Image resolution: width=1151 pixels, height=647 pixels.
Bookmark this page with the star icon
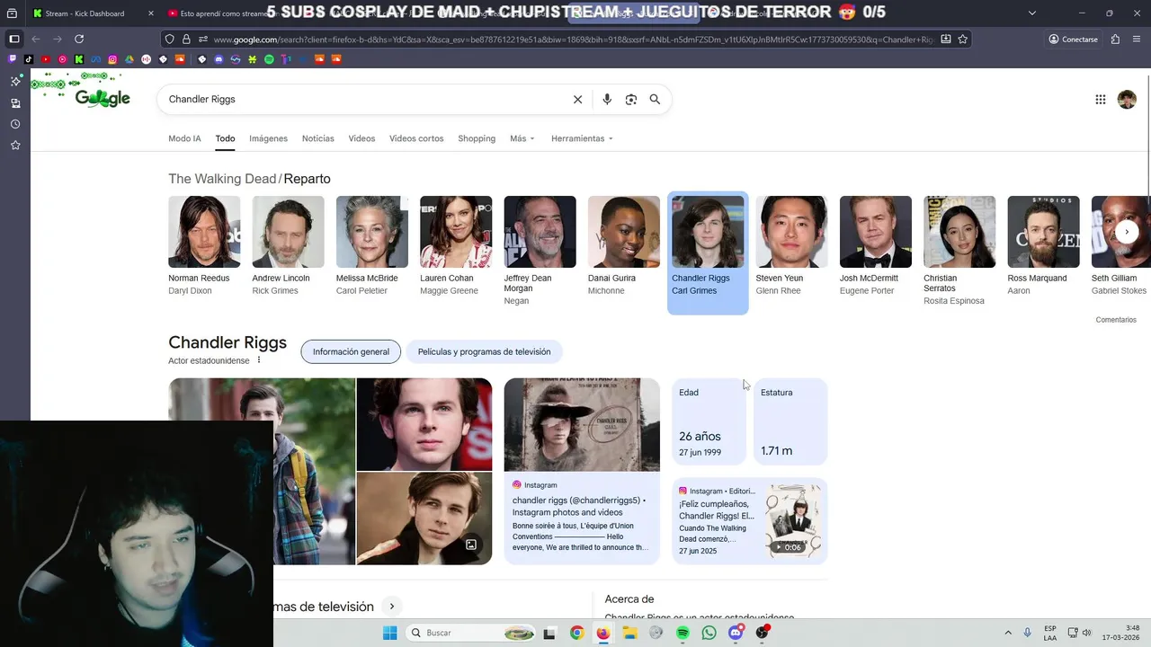coord(963,40)
